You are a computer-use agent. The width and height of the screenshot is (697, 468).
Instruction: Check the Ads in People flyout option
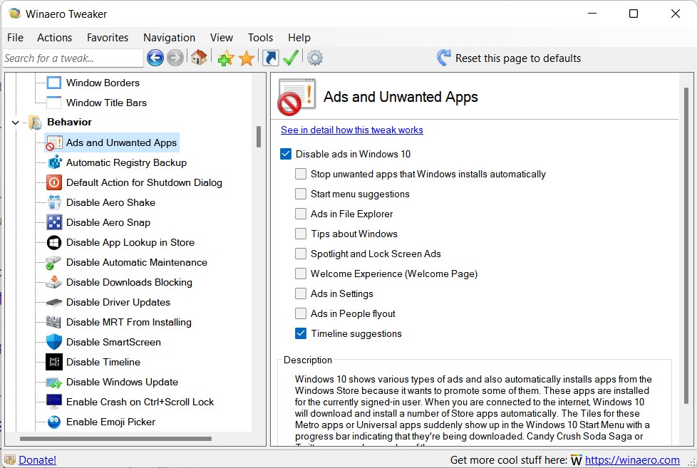click(x=301, y=313)
